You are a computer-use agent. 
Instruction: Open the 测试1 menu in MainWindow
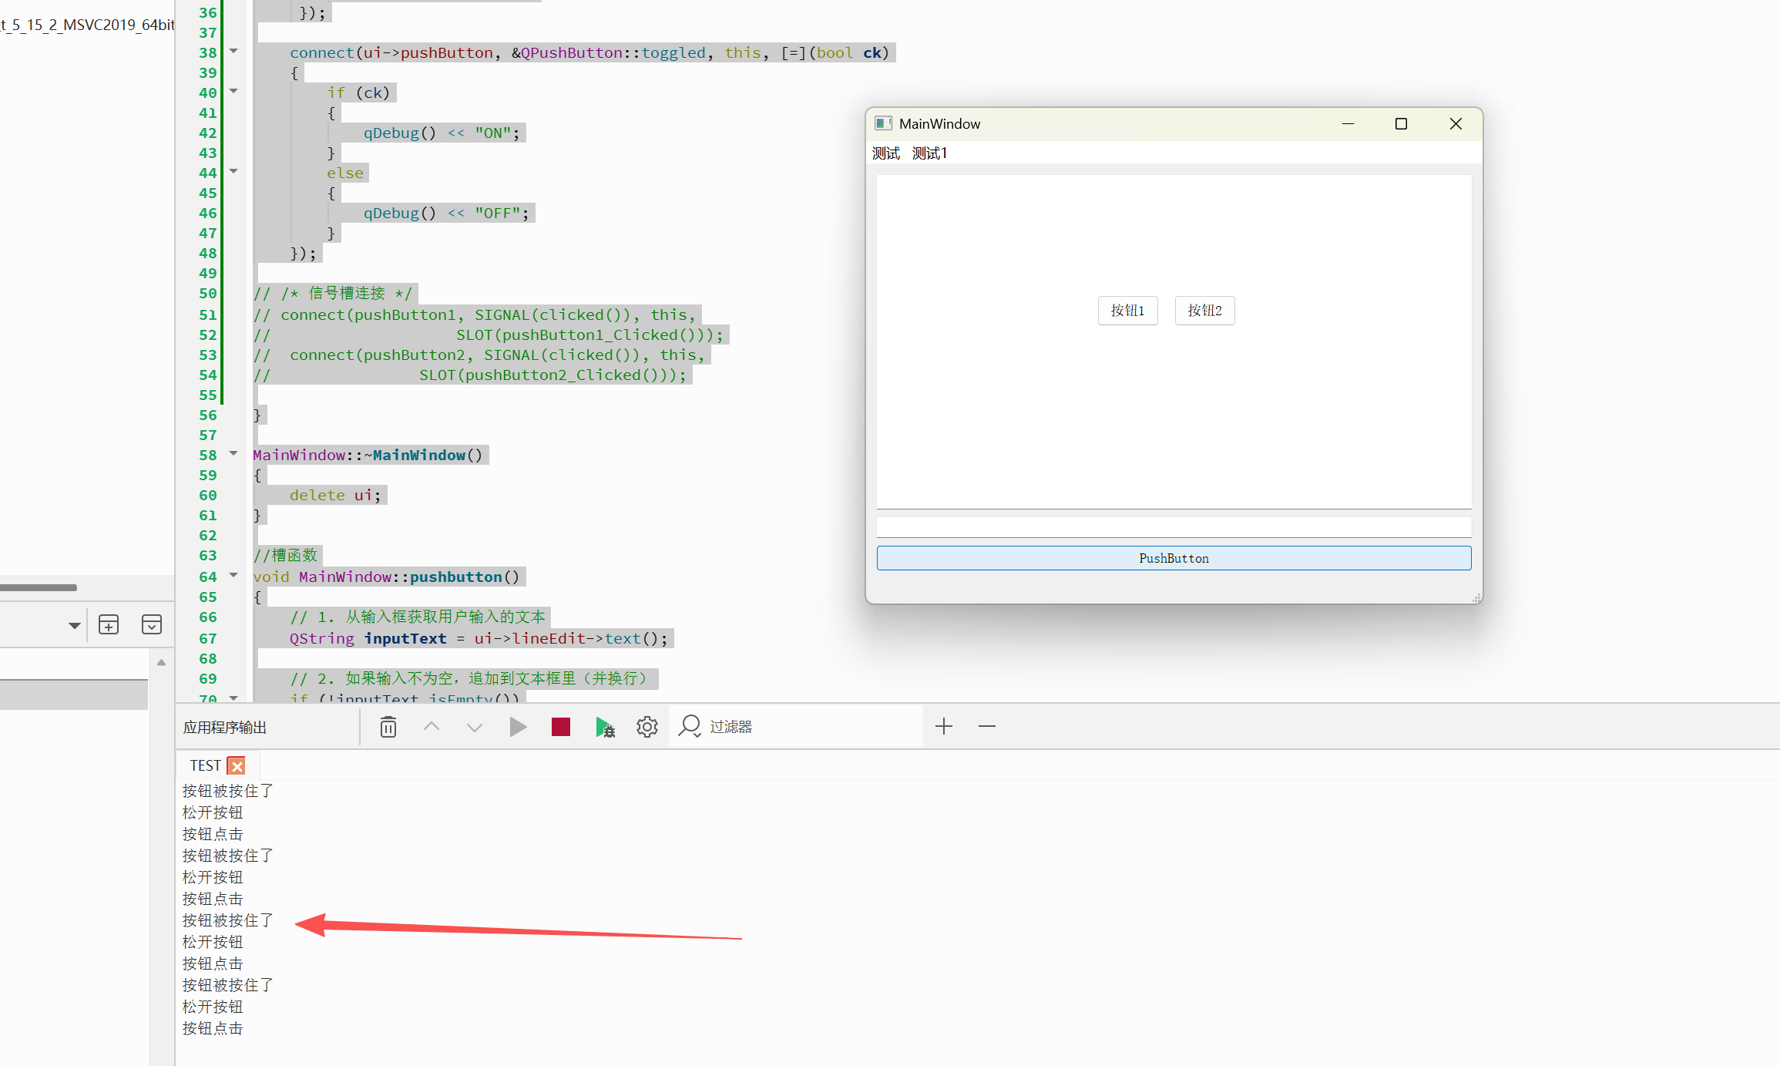coord(930,153)
